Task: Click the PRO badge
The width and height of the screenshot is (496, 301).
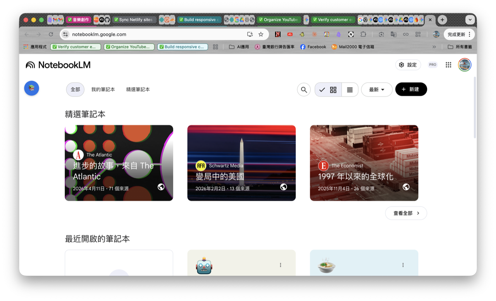Action: pos(432,65)
